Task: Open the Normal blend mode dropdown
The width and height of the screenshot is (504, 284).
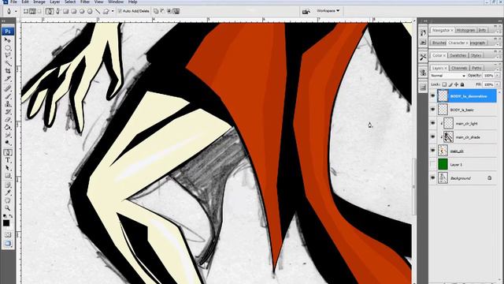Action: point(448,76)
